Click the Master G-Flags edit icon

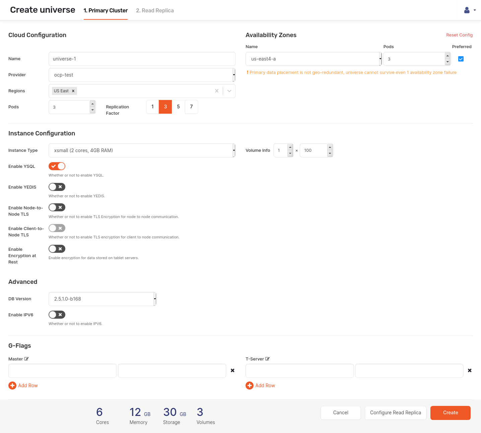[26, 359]
